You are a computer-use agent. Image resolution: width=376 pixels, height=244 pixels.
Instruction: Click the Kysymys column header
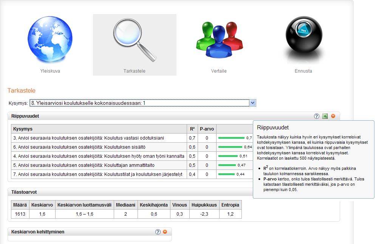(99, 129)
